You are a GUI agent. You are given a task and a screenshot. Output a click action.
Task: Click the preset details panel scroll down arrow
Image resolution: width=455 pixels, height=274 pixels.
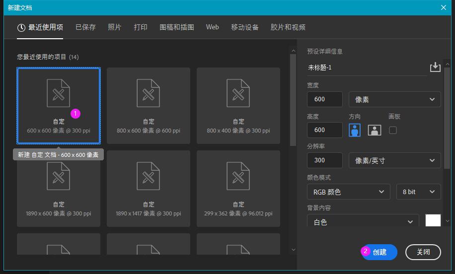(447, 221)
